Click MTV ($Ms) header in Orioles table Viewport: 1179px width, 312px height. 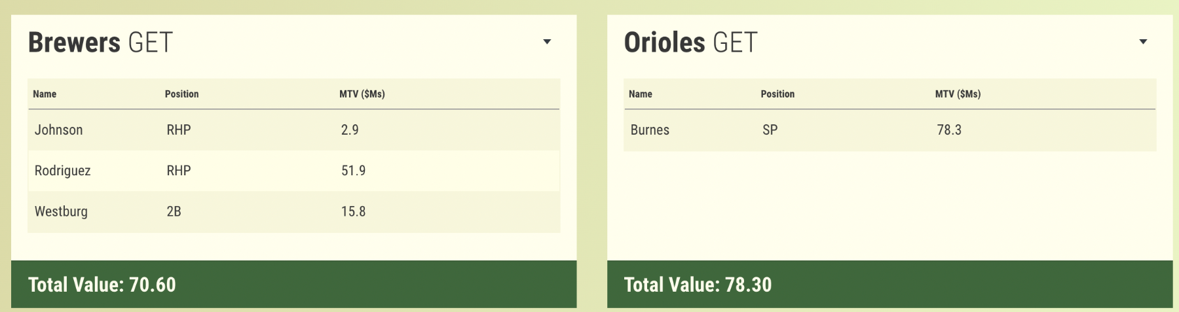pos(958,94)
